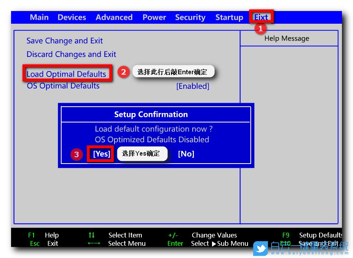Click the red number 2 marker
Viewport: 353px width, 258px height.
click(x=124, y=72)
